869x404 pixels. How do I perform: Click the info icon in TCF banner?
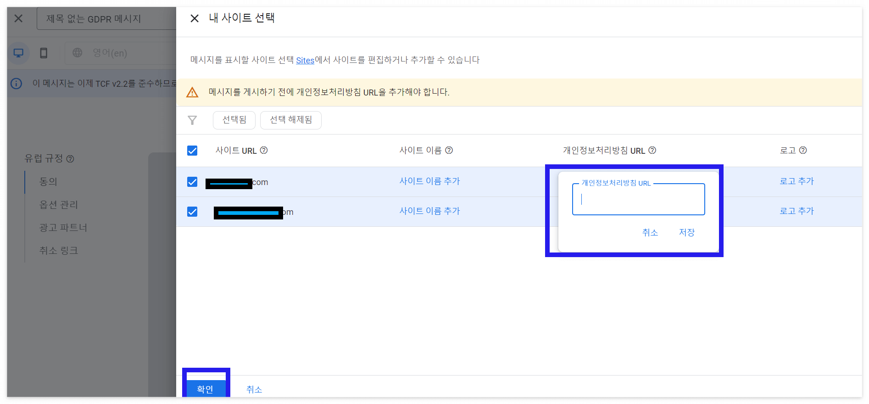pos(16,84)
